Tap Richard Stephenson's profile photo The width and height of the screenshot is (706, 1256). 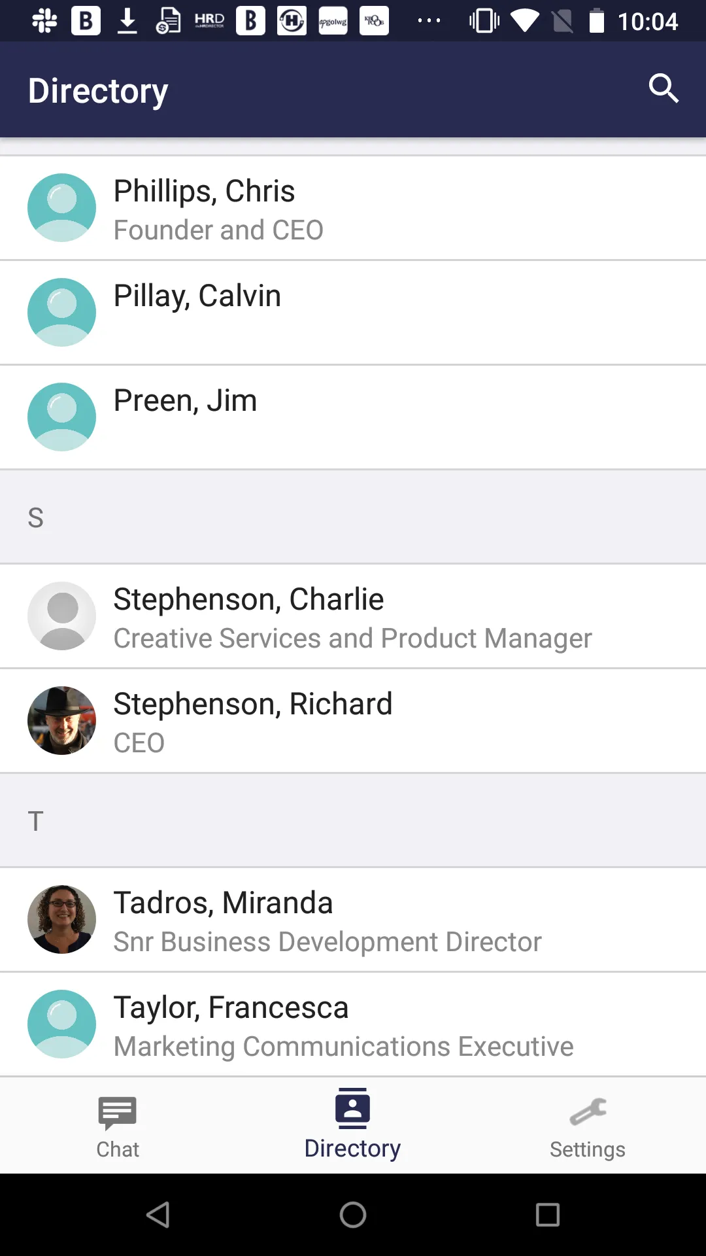[x=61, y=720]
